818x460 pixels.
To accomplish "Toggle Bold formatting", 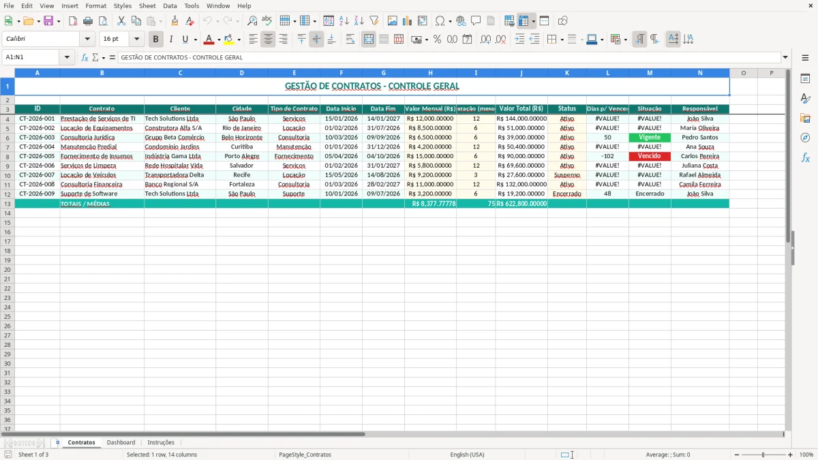I will tap(156, 40).
